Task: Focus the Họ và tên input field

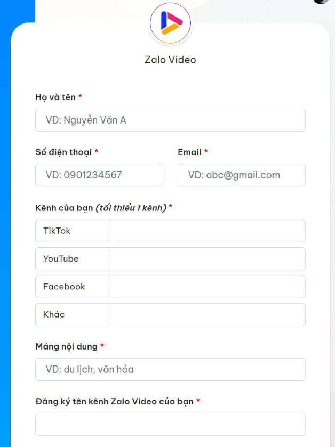Action: (x=170, y=120)
